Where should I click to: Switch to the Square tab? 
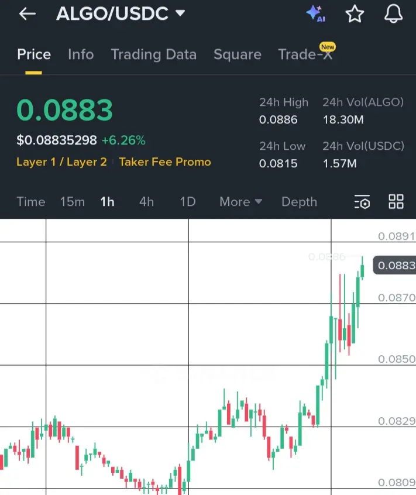(x=238, y=54)
